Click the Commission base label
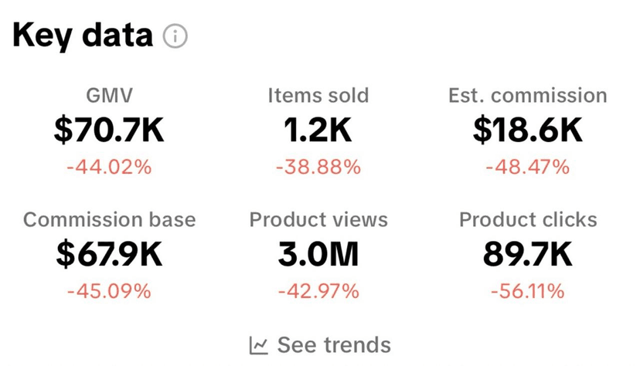 coord(109,219)
